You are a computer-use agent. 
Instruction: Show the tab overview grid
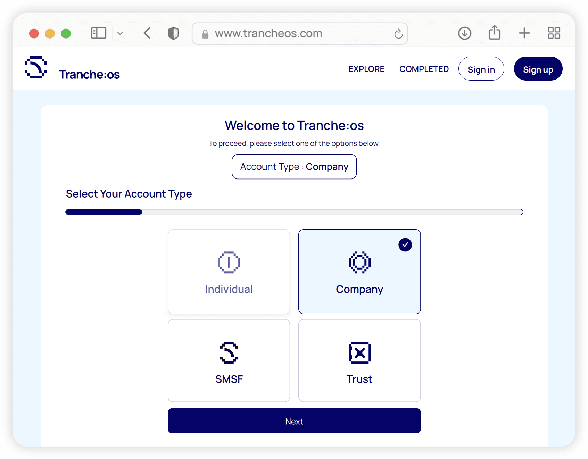click(x=554, y=33)
